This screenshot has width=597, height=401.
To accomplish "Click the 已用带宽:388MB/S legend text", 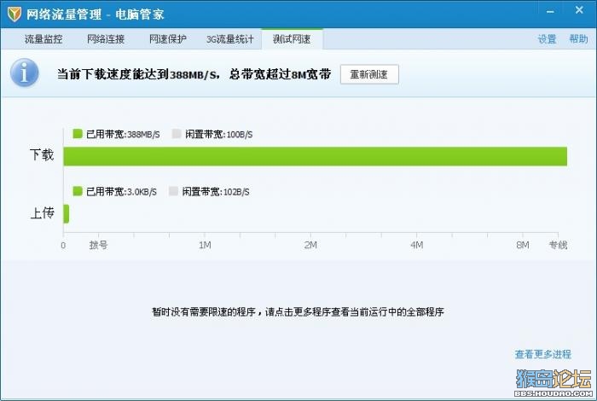I will coord(123,134).
